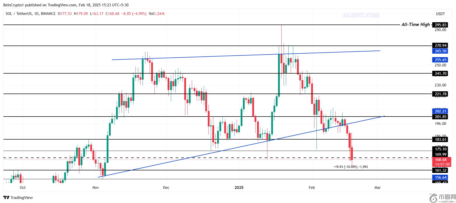Click the blue 255.65 price label
This screenshot has height=203, width=456.
pyautogui.click(x=440, y=60)
